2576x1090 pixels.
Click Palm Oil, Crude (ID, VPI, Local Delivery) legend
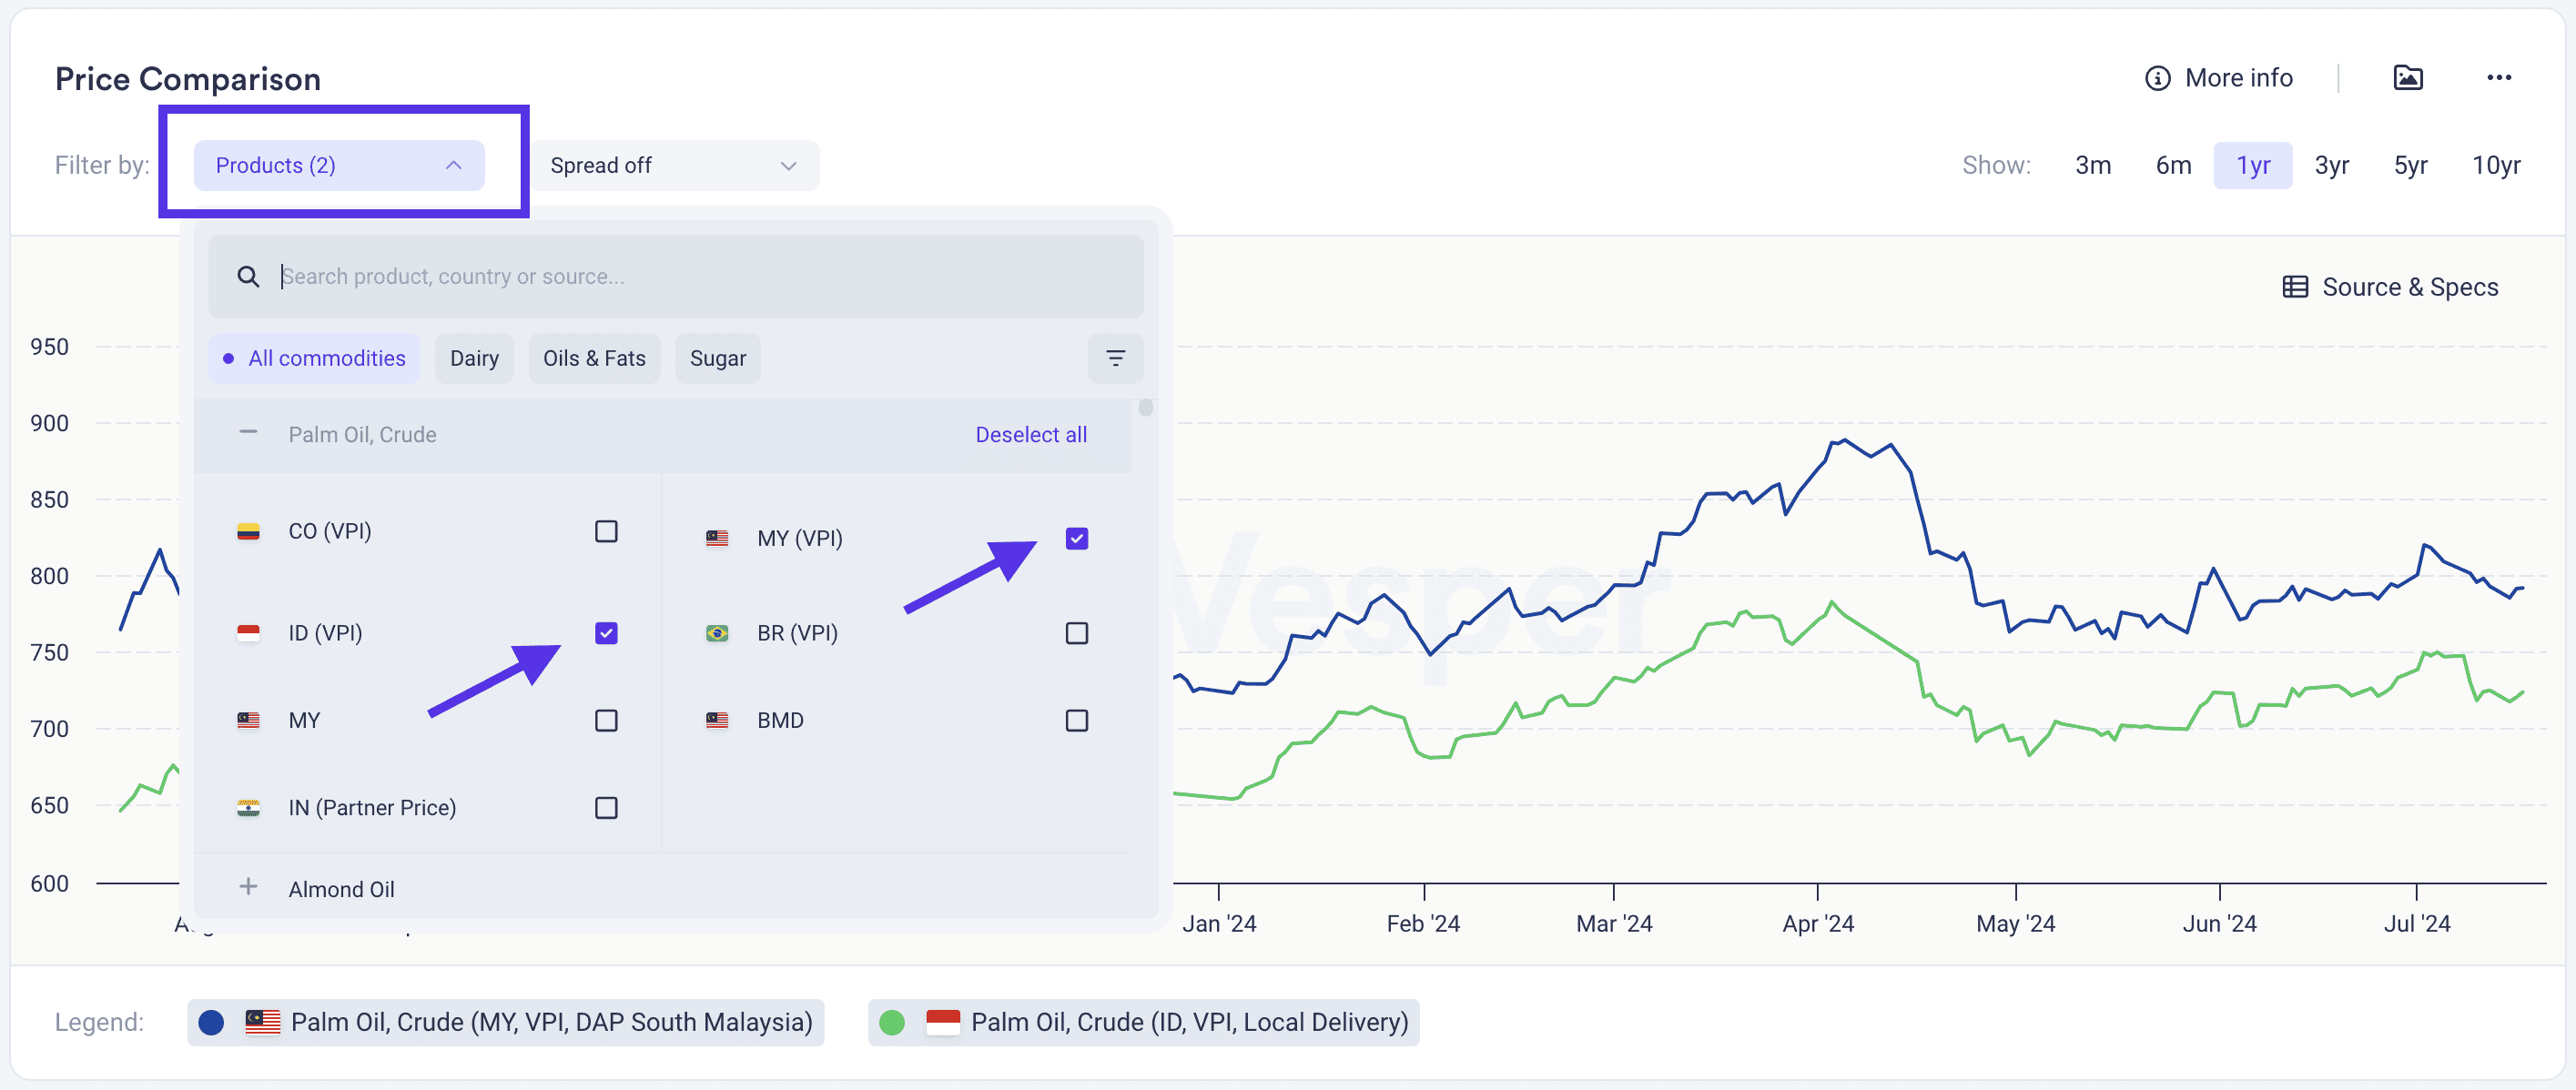1143,1022
